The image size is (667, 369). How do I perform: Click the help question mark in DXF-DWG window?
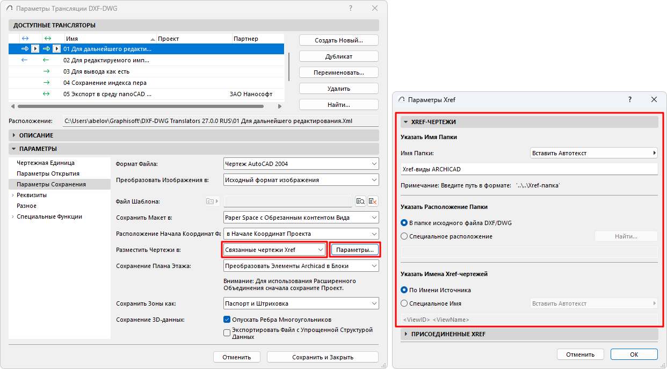pyautogui.click(x=351, y=9)
